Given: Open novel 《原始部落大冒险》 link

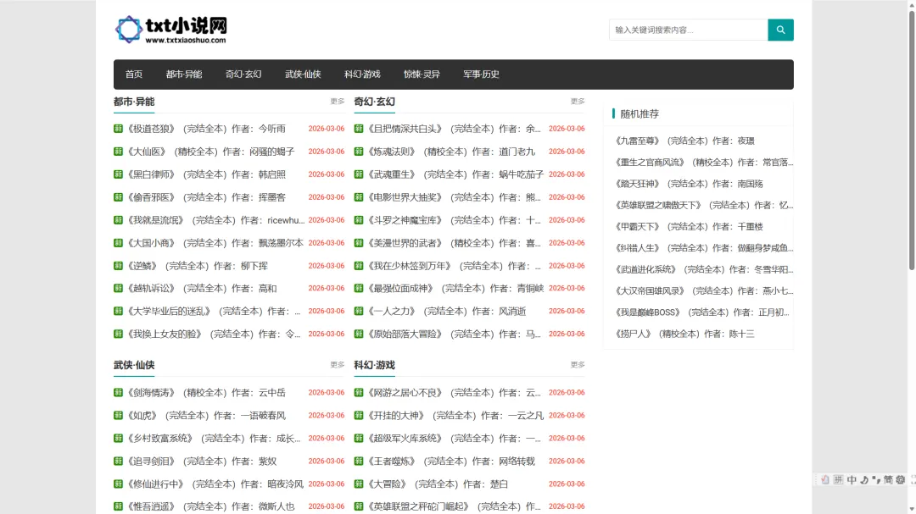Looking at the screenshot, I should click(x=453, y=334).
